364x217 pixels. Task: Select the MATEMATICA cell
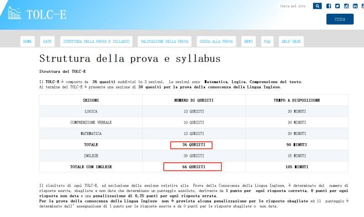[x=91, y=134]
